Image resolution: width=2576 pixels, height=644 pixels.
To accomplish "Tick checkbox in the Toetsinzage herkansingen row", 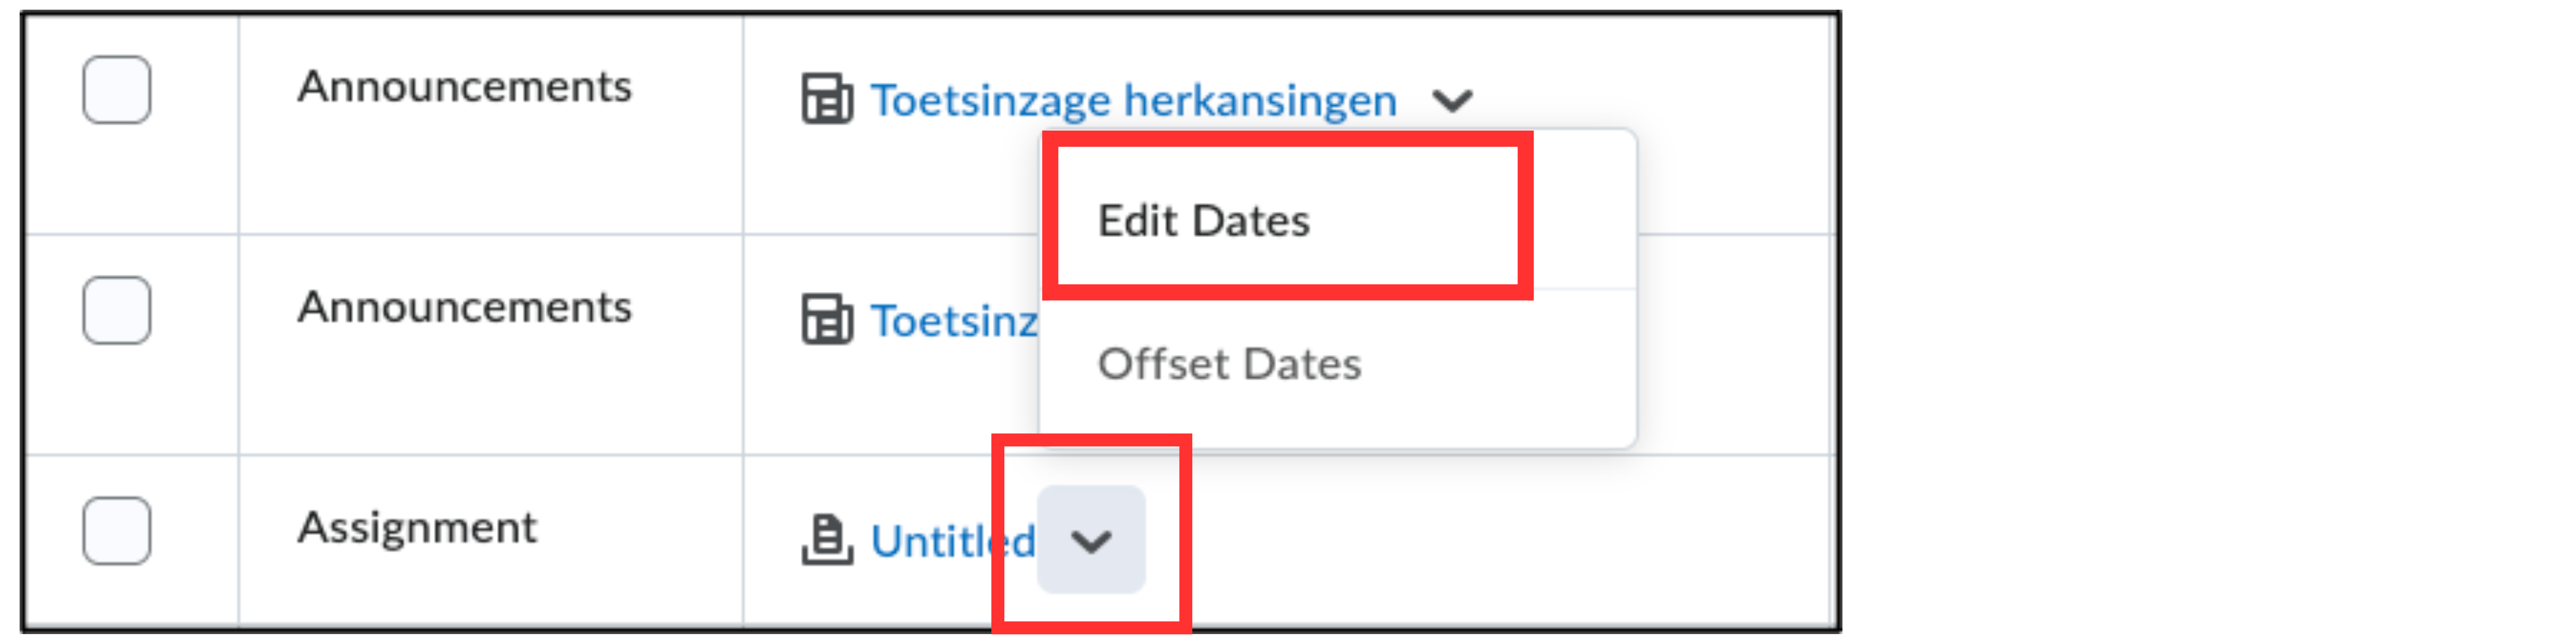I will click(117, 90).
